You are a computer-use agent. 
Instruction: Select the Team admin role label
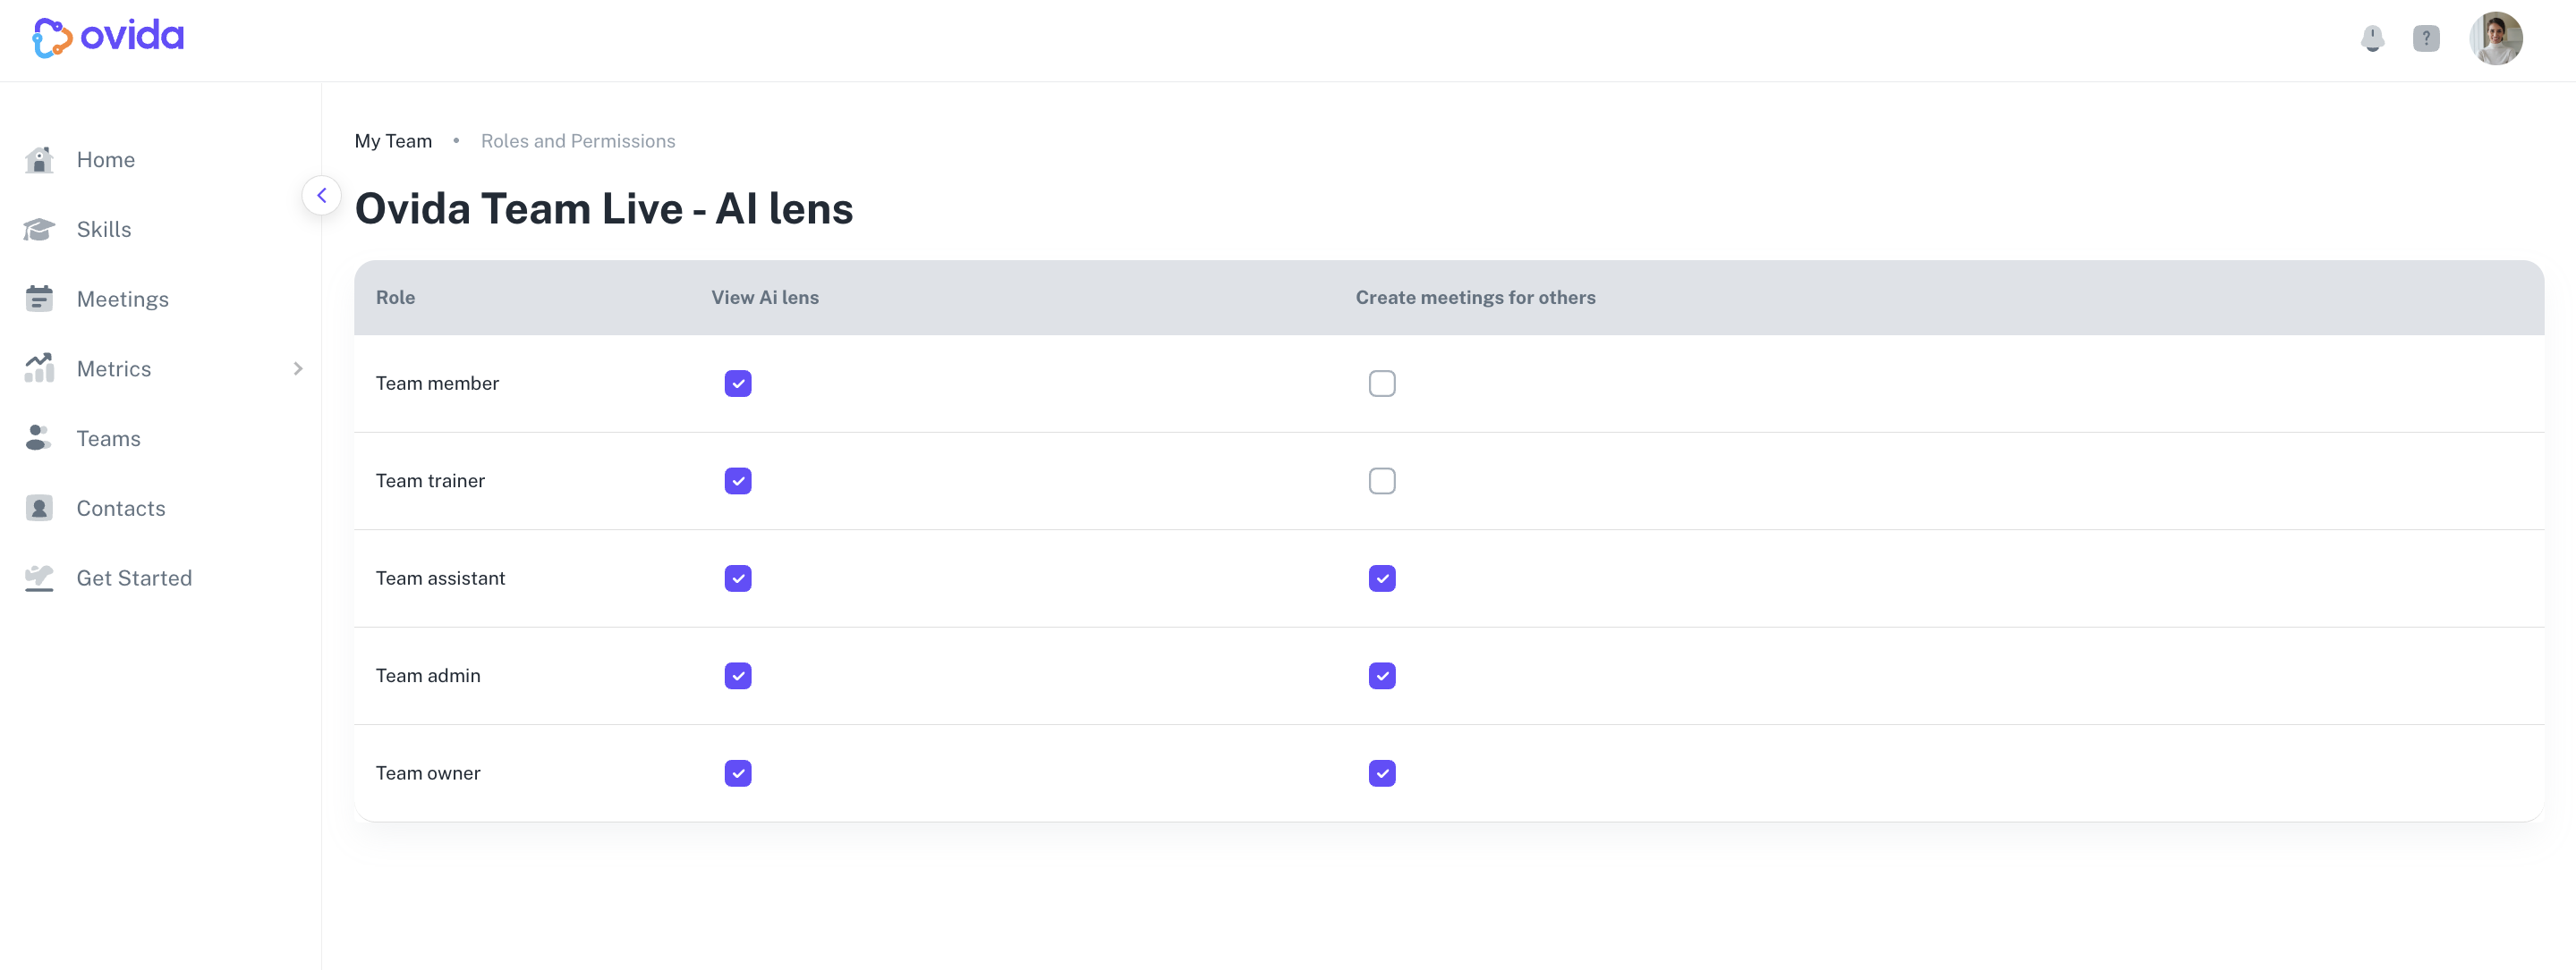428,676
